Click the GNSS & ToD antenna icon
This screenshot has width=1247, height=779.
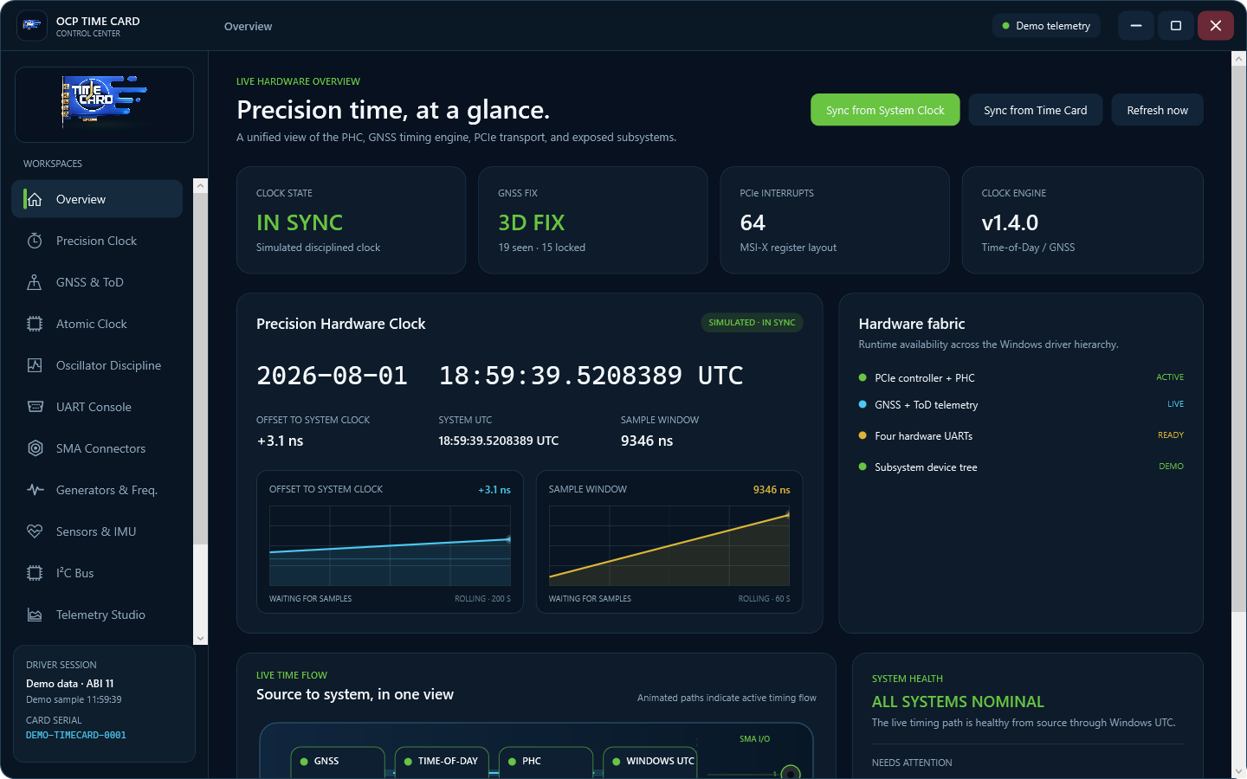pyautogui.click(x=35, y=282)
